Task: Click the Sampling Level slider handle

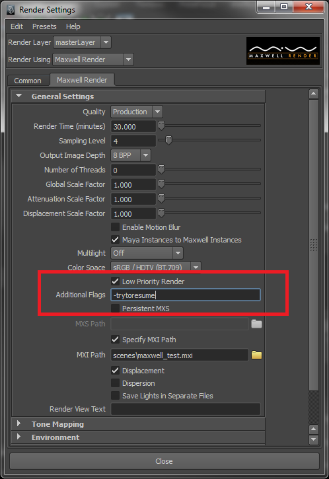Action: [x=168, y=140]
